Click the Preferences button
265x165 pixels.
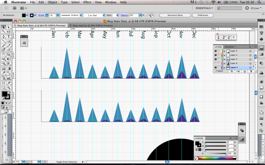pos(203,15)
